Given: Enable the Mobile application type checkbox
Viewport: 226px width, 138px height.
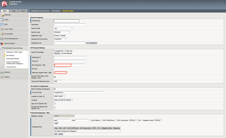Looking at the screenshot, I should (x=60, y=36).
